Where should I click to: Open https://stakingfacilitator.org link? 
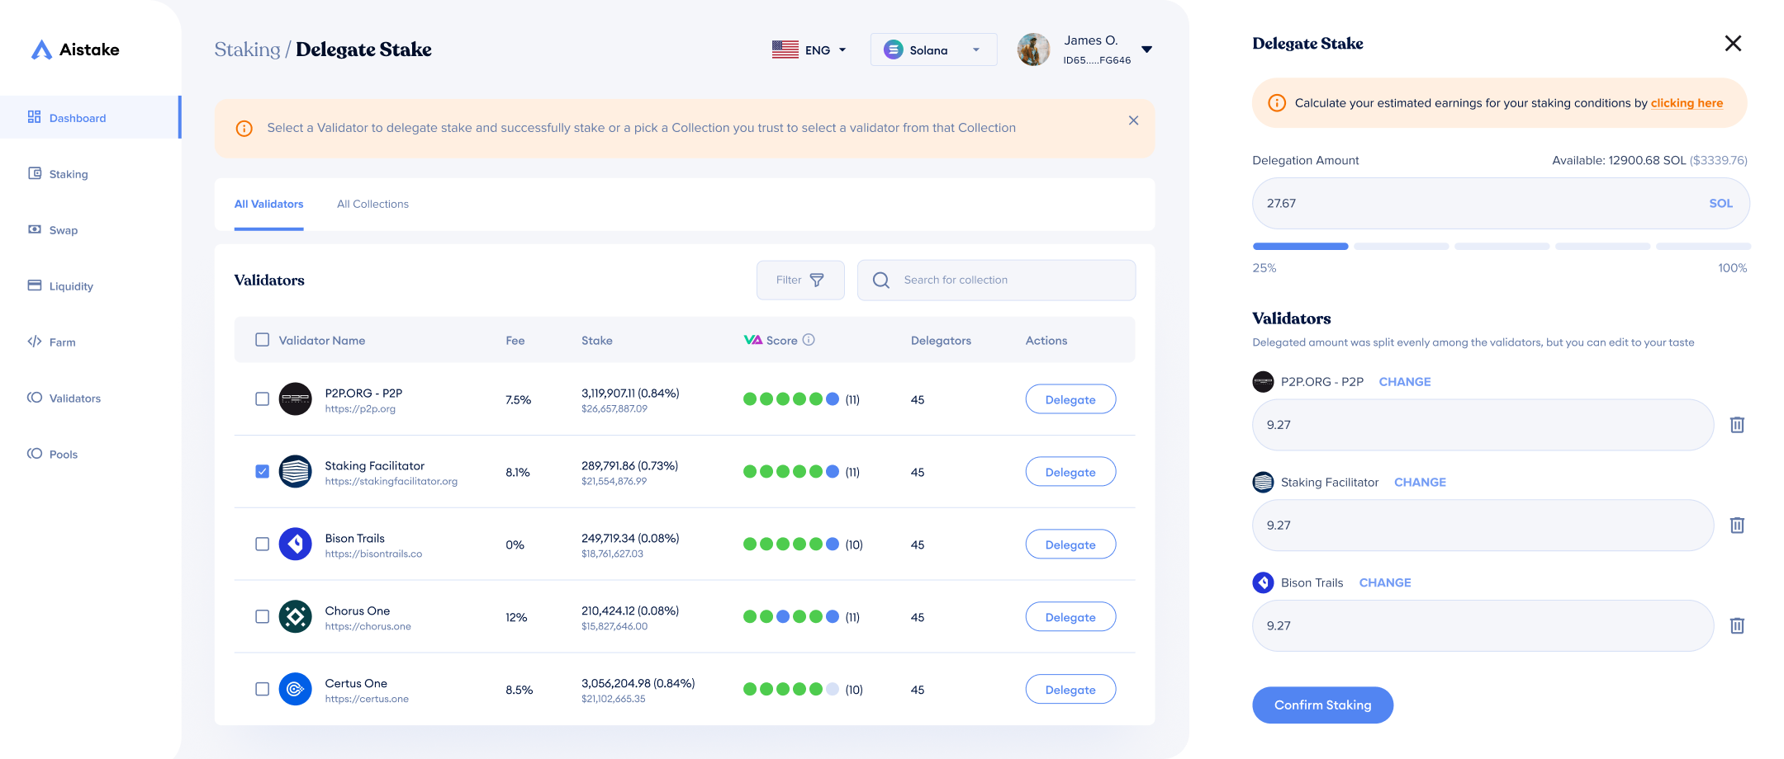click(x=391, y=482)
